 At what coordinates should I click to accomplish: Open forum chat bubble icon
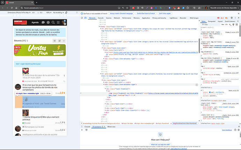43,23
